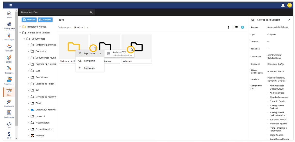Toggle the list view icon
Screen dimensions: 295x142
(x=236, y=27)
